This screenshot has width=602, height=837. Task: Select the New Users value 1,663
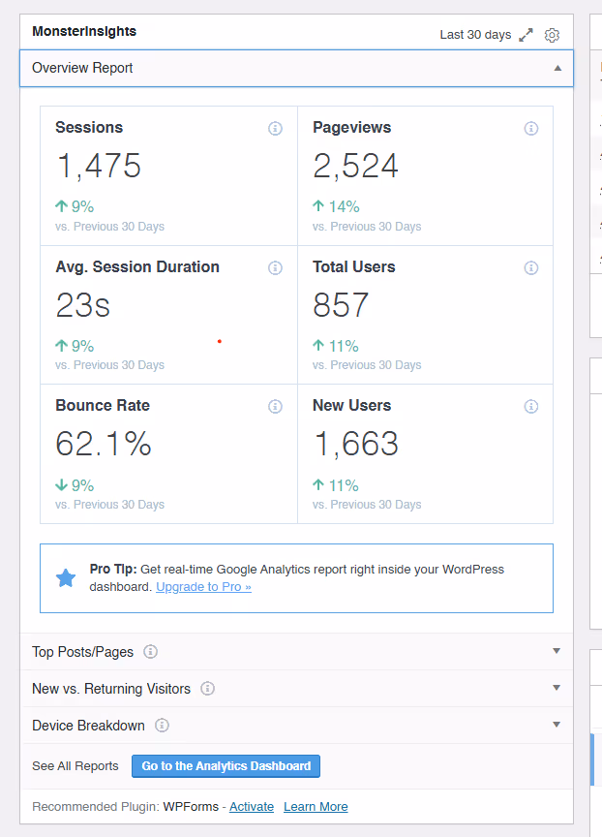[x=355, y=444]
